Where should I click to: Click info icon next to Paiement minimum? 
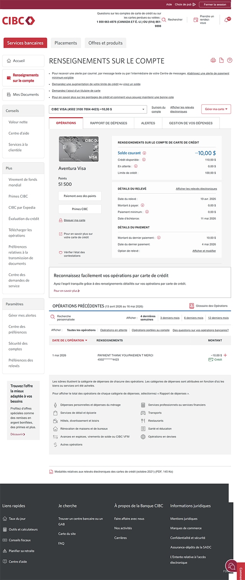click(x=147, y=212)
